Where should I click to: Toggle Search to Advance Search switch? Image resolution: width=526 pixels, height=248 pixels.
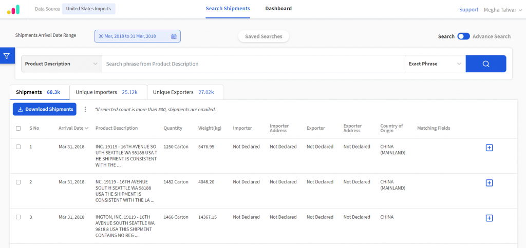point(464,36)
